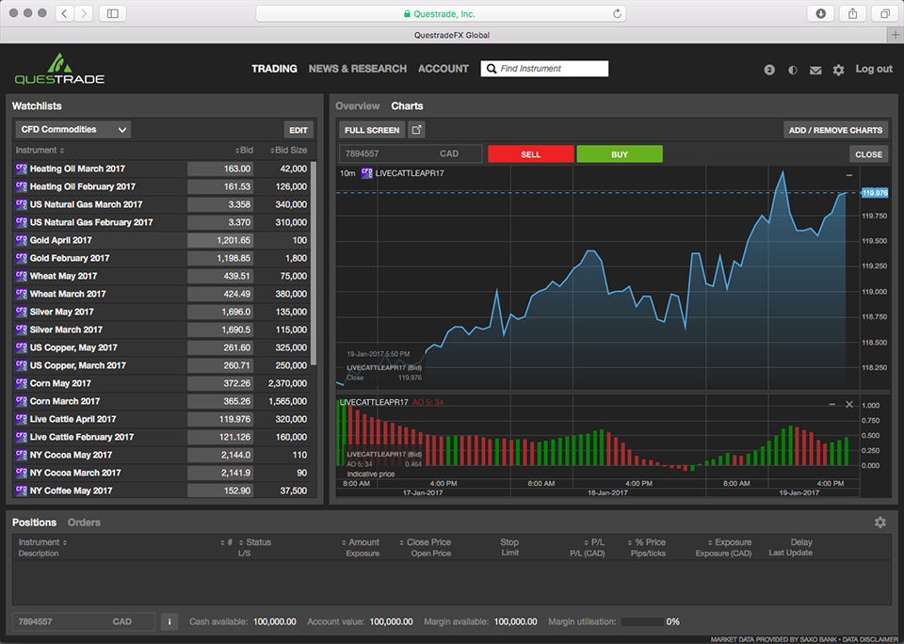This screenshot has width=904, height=644.
Task: Open new Safari tab with plus
Action: click(896, 35)
